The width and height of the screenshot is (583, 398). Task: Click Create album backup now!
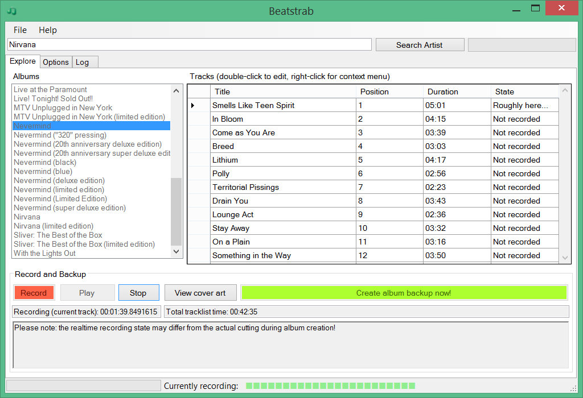click(x=404, y=293)
